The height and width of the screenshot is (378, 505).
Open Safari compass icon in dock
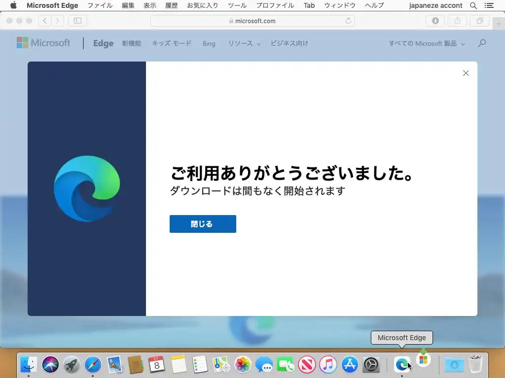click(x=93, y=365)
